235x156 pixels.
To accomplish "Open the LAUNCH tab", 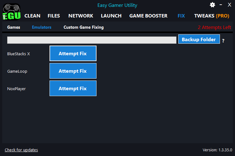I will (x=111, y=16).
